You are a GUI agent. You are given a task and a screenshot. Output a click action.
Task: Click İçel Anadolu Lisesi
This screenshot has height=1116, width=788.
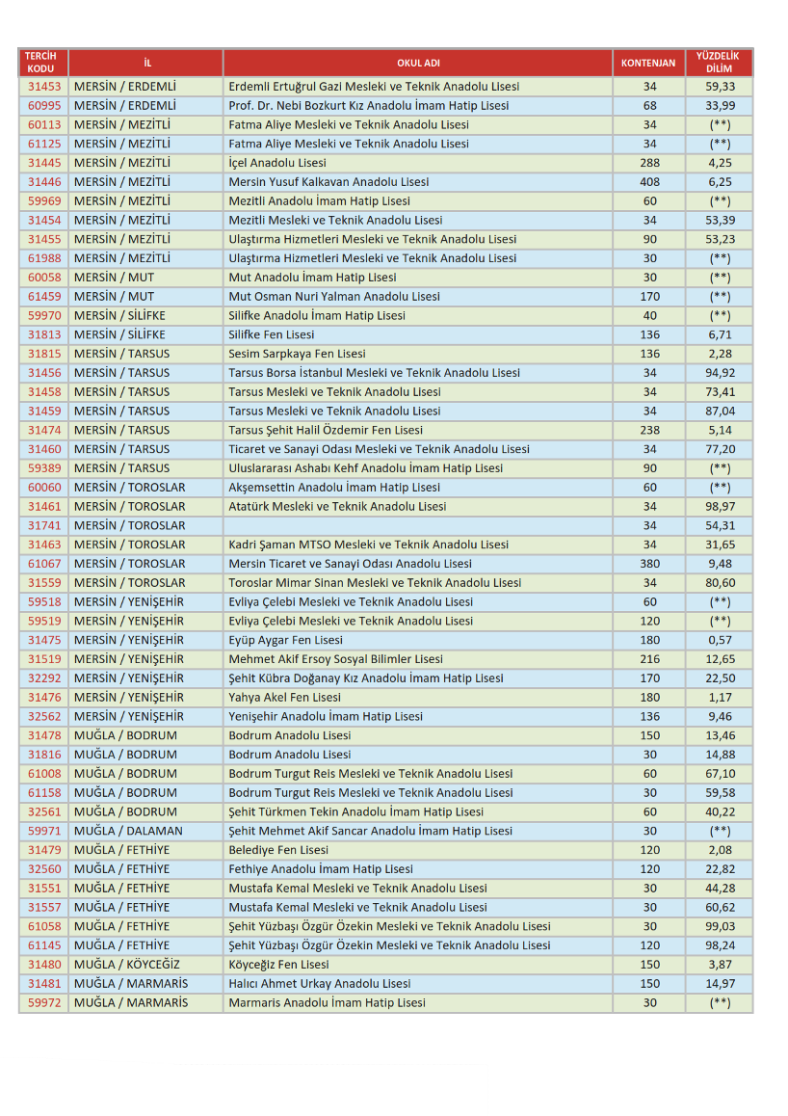pyautogui.click(x=277, y=163)
